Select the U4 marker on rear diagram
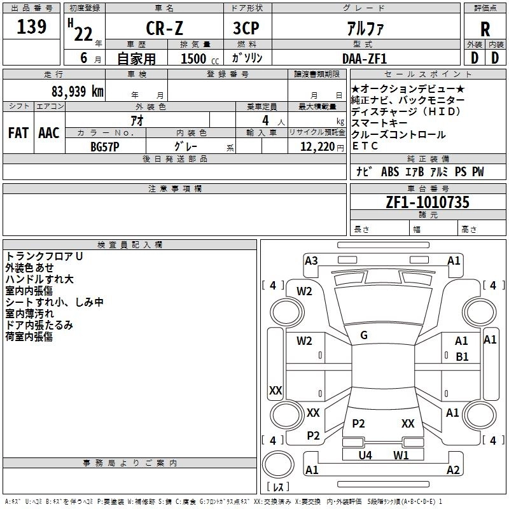This screenshot has height=509, width=509. [x=365, y=455]
